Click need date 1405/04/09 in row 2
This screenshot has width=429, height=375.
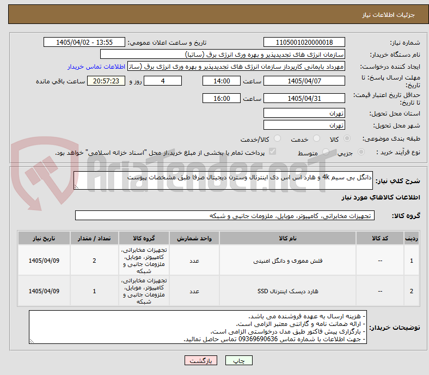pyautogui.click(x=44, y=291)
